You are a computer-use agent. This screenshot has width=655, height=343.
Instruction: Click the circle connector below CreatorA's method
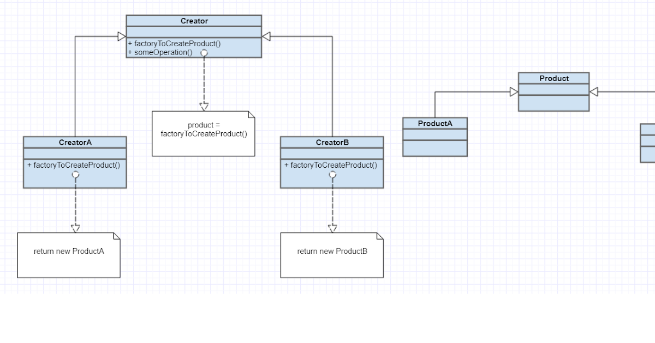75,174
